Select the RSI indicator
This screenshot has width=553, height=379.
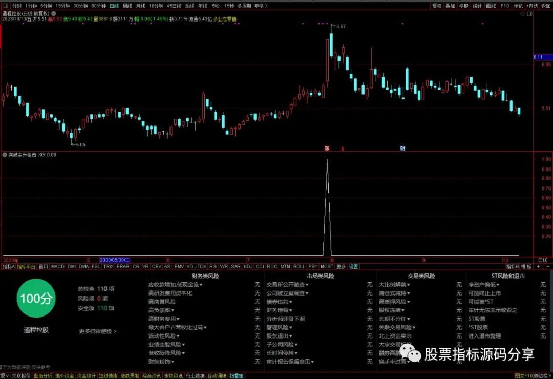[x=213, y=267]
